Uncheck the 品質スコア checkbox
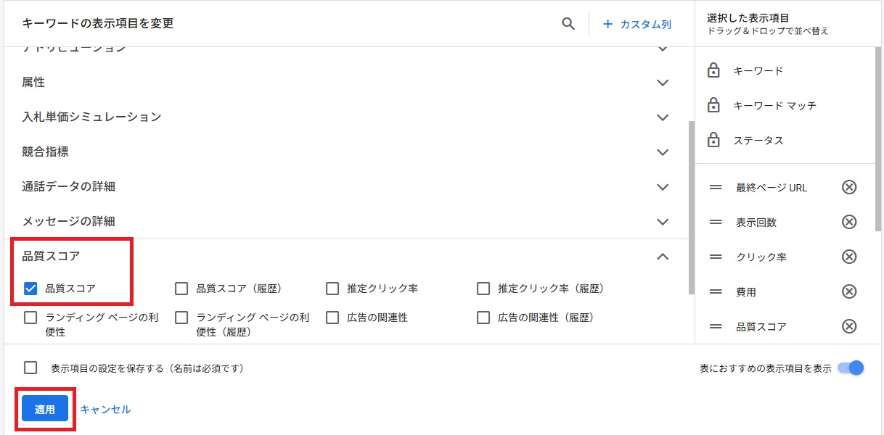 (30, 289)
